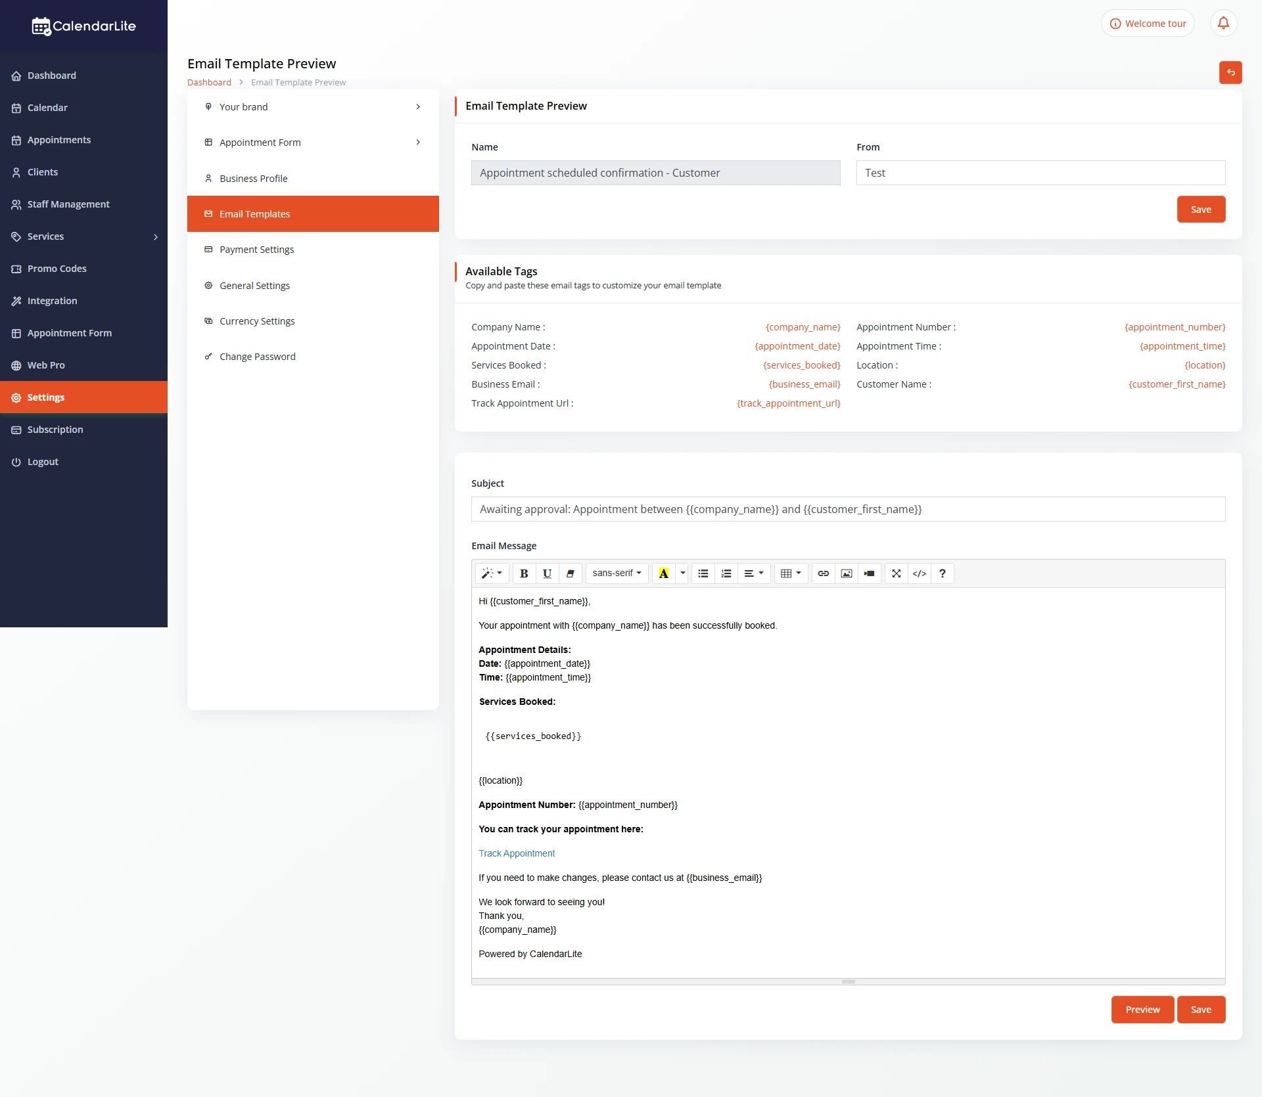
Task: Click the {track_appointment_url} tag
Action: coord(788,403)
